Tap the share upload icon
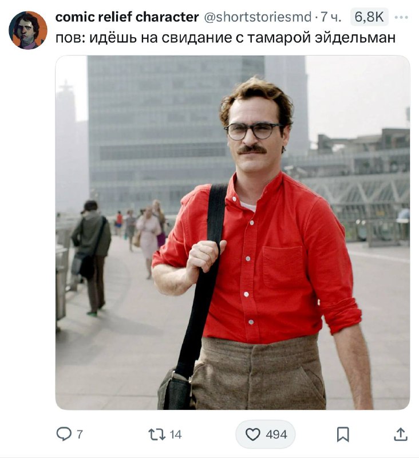The width and height of the screenshot is (419, 458). point(401,435)
